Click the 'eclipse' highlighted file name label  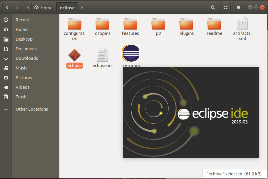[x=75, y=66]
